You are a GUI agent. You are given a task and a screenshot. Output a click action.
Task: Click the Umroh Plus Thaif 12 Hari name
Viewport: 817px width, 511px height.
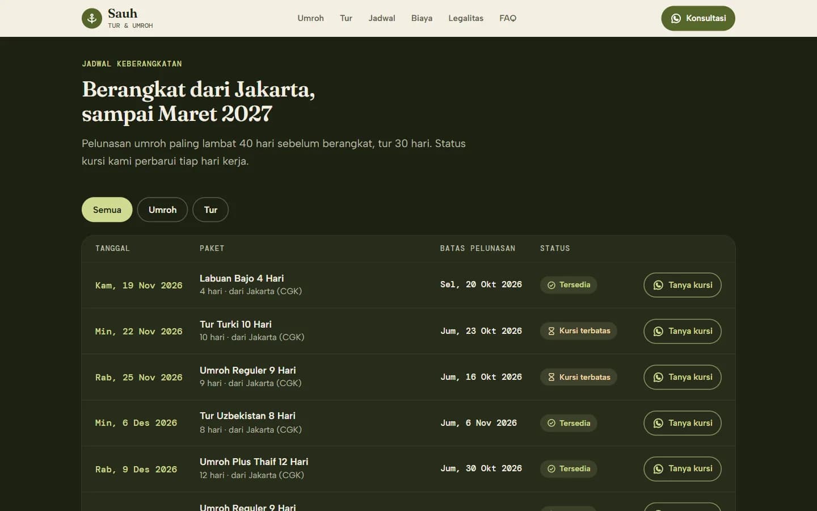tap(254, 462)
